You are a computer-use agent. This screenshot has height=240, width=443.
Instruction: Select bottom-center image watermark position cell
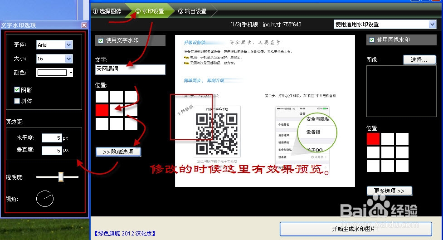pyautogui.click(x=388, y=166)
